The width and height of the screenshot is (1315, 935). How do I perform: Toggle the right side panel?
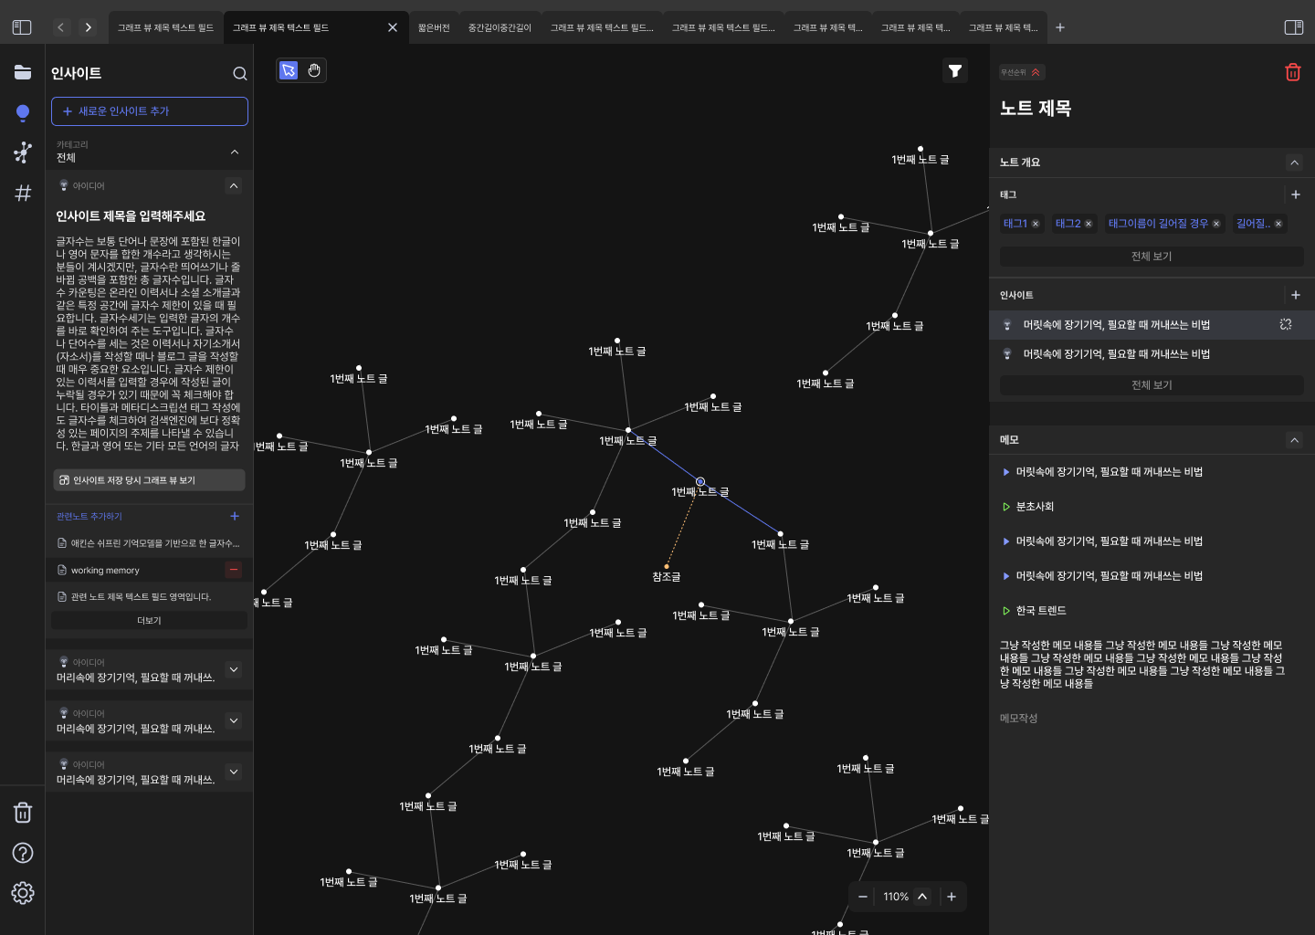1294,26
